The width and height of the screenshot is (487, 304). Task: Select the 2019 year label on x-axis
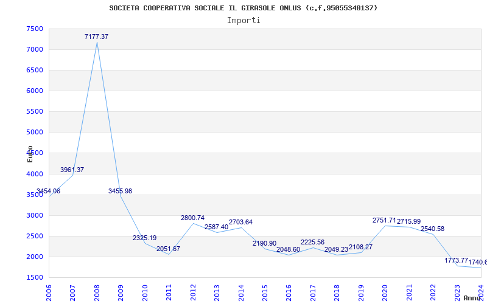pyautogui.click(x=361, y=292)
